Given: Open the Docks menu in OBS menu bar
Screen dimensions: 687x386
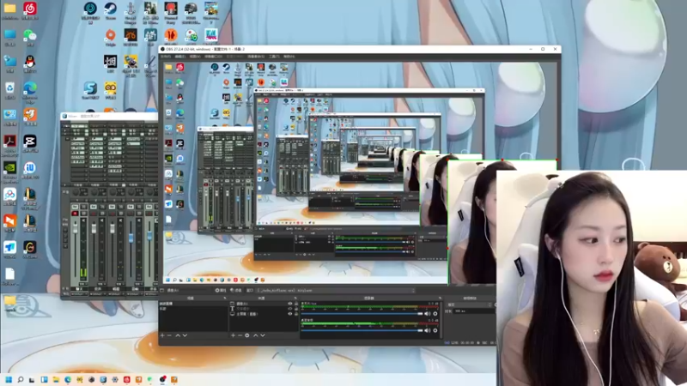Looking at the screenshot, I should click(213, 57).
